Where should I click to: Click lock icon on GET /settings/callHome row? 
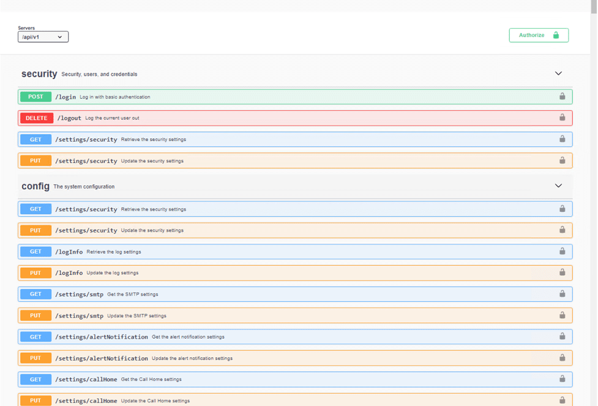tap(562, 378)
